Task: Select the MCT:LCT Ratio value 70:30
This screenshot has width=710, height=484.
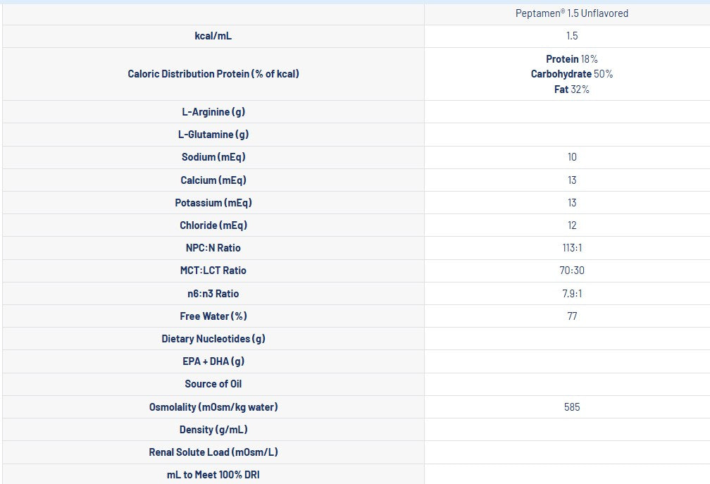Action: (571, 271)
